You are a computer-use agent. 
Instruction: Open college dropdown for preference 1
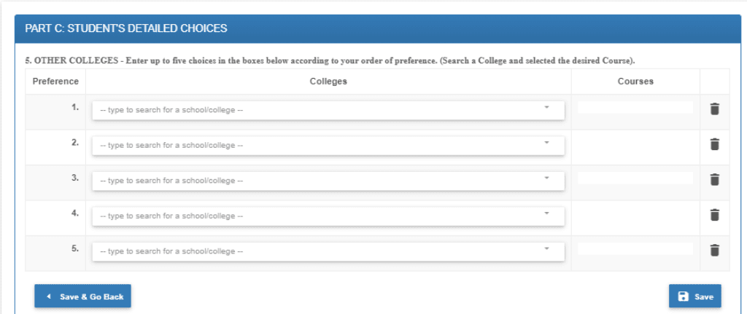coord(546,107)
